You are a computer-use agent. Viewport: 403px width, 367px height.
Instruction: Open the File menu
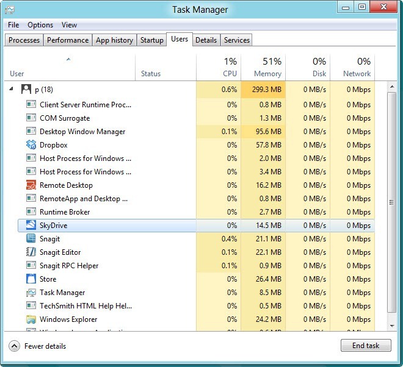pos(13,25)
